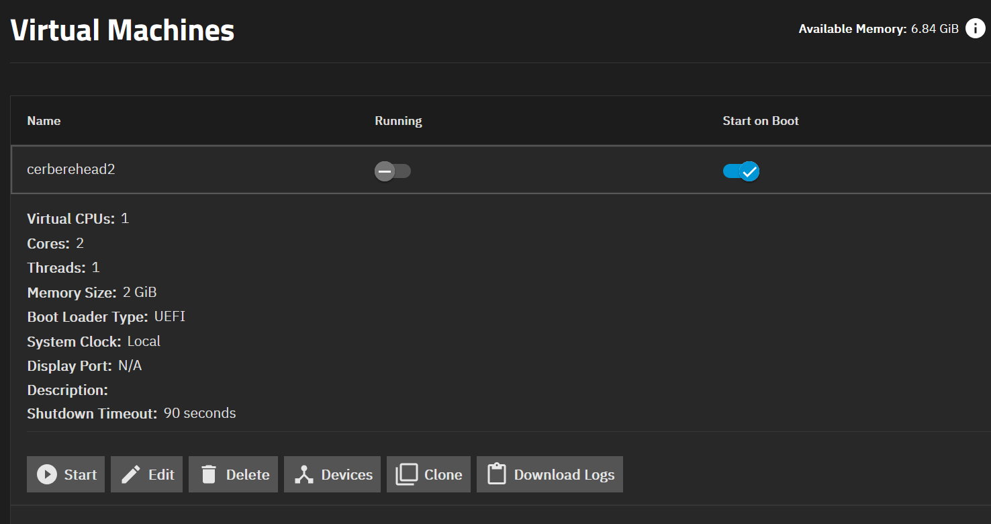Image resolution: width=991 pixels, height=524 pixels.
Task: Click the info icon beside Available Memory
Action: (x=975, y=29)
